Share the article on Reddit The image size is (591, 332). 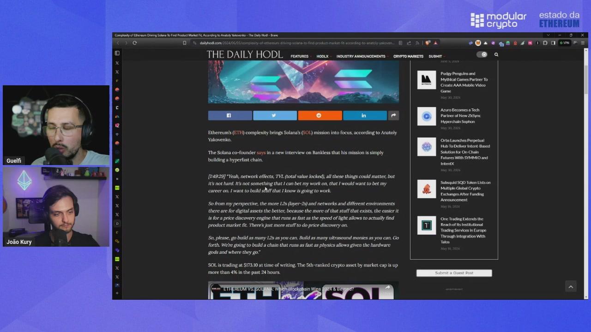pyautogui.click(x=319, y=115)
